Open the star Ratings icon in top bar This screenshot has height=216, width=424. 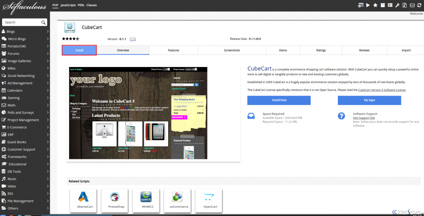375,5
